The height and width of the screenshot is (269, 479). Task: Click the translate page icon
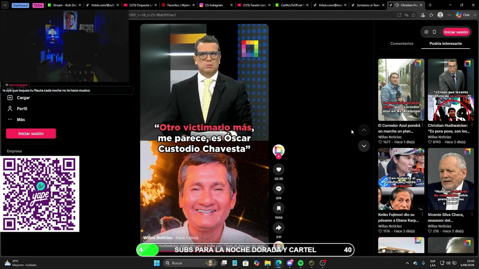click(406, 15)
